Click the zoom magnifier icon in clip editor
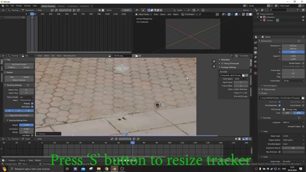Image resolution: width=306 pixels, height=172 pixels. [214, 62]
